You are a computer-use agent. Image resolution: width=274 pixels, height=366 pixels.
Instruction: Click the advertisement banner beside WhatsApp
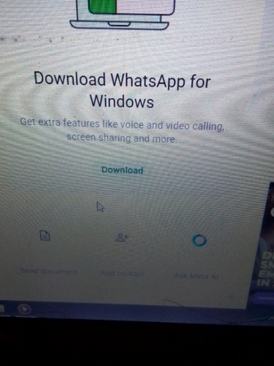click(262, 245)
